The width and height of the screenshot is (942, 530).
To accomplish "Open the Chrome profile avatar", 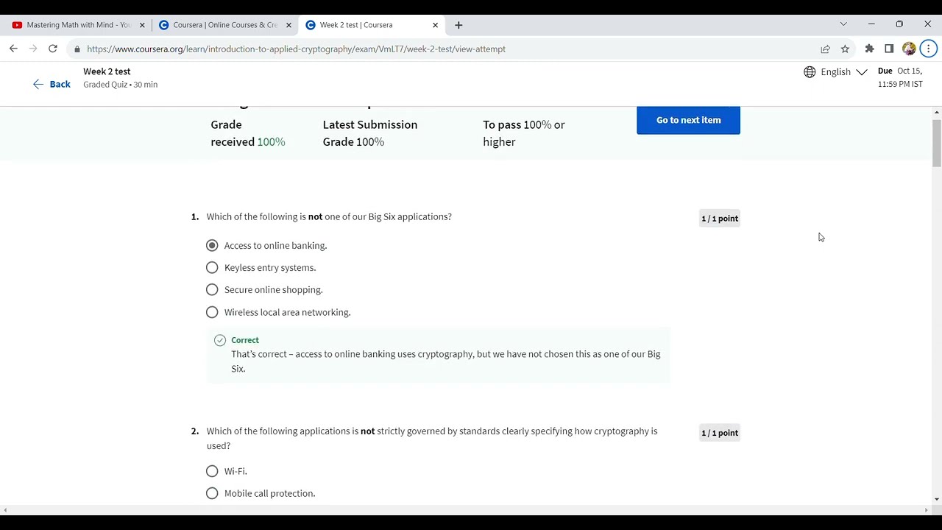I will tap(909, 49).
